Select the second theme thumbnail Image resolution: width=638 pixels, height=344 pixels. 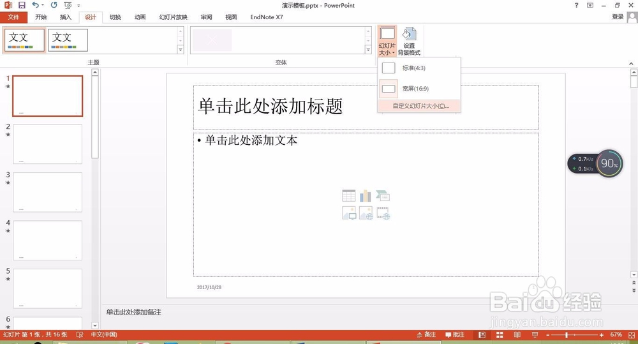click(68, 40)
